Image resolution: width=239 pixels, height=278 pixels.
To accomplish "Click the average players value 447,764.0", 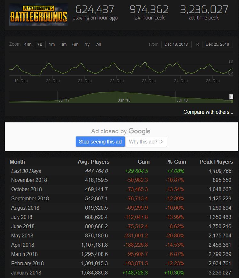I will [x=96, y=171].
